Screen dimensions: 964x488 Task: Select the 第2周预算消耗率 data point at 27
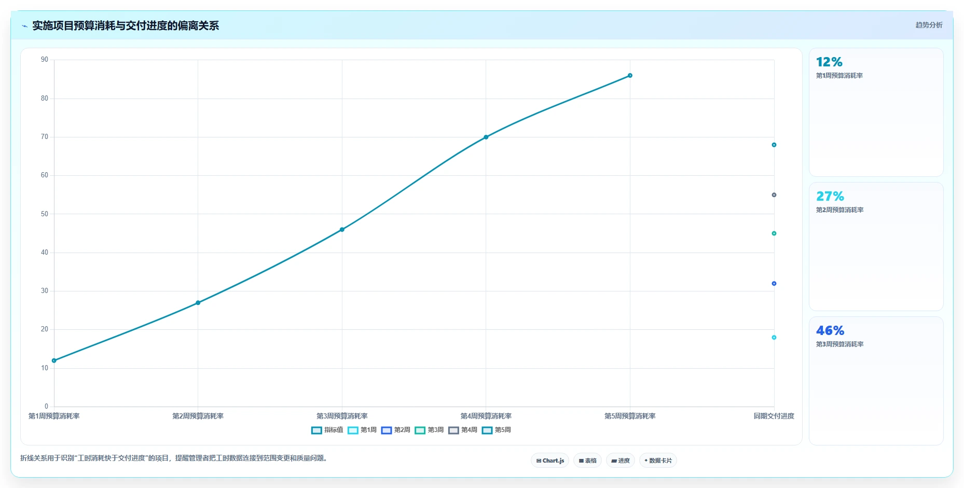click(198, 303)
